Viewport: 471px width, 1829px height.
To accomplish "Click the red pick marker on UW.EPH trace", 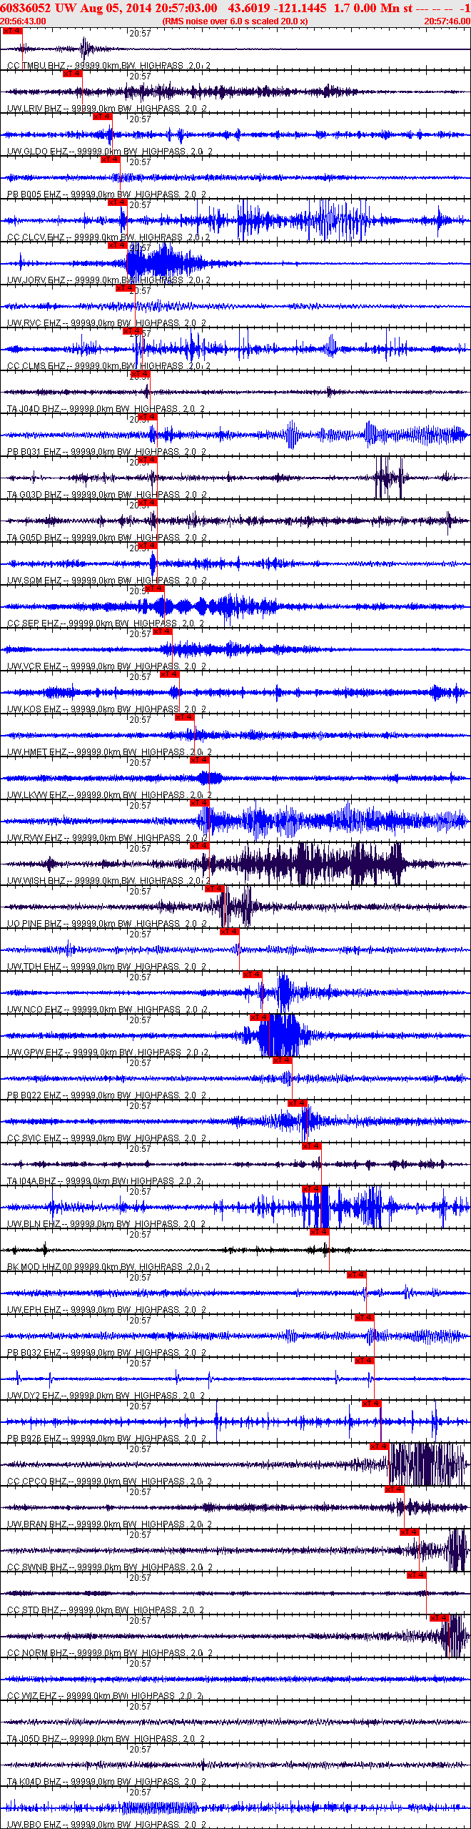I will pos(356,1275).
